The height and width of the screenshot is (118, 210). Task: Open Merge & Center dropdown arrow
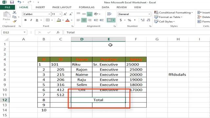114,20
